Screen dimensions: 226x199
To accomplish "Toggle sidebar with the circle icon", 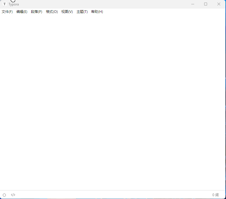I will (4, 195).
